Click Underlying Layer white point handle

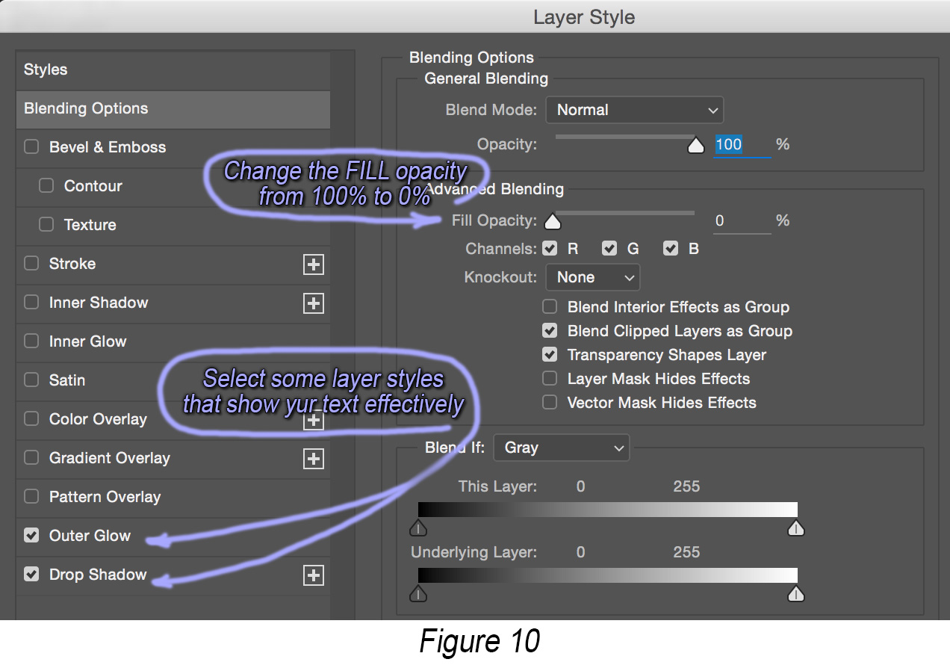tap(796, 594)
